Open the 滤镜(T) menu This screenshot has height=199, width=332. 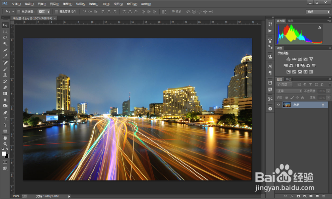pos(94,4)
